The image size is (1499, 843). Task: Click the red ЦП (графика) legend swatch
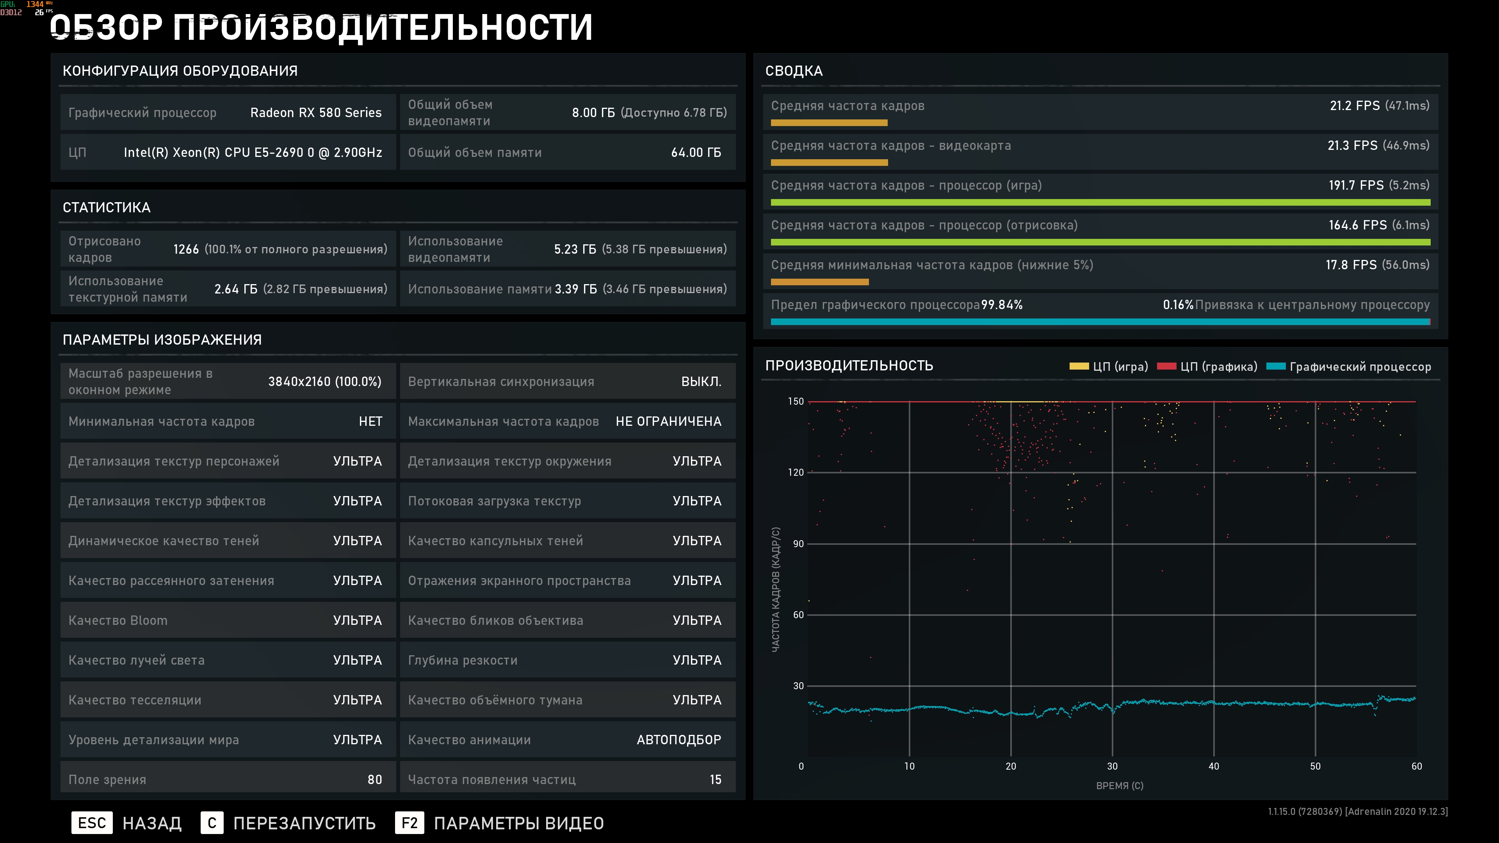[1166, 366]
